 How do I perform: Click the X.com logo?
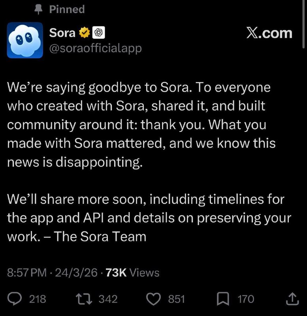point(269,33)
